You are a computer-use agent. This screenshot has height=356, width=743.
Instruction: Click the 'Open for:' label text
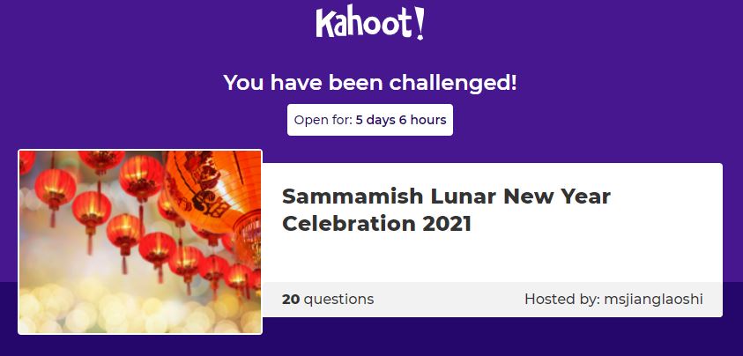(323, 120)
